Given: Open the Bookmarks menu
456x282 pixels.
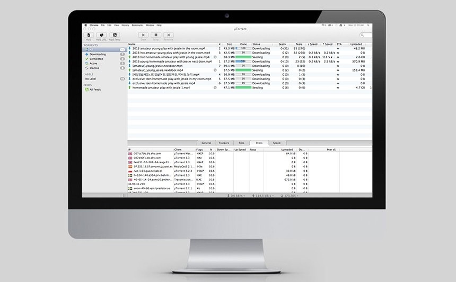Looking at the screenshot, I should 137,25.
